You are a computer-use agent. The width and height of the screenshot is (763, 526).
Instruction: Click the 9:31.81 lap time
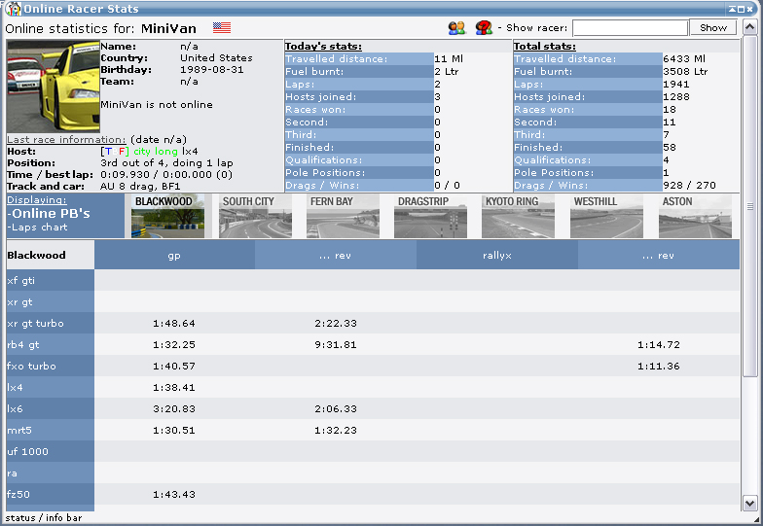pyautogui.click(x=335, y=344)
